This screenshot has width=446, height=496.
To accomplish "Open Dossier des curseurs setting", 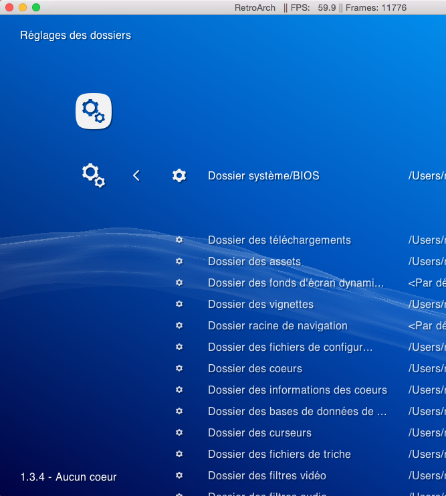I will [x=260, y=432].
